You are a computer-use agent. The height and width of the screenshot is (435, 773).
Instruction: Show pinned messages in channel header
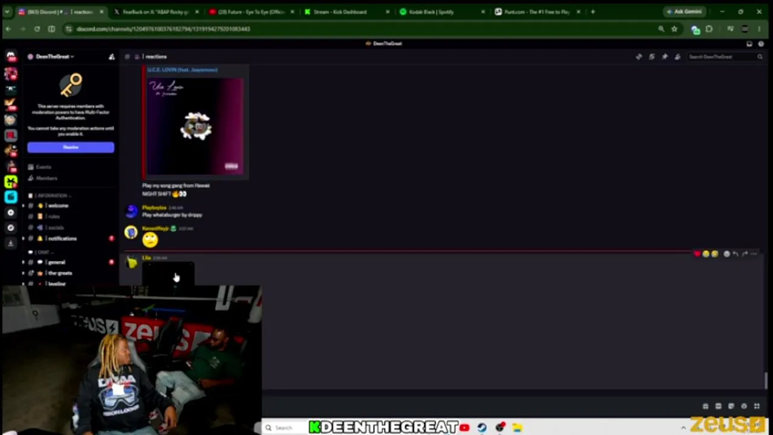(x=664, y=57)
